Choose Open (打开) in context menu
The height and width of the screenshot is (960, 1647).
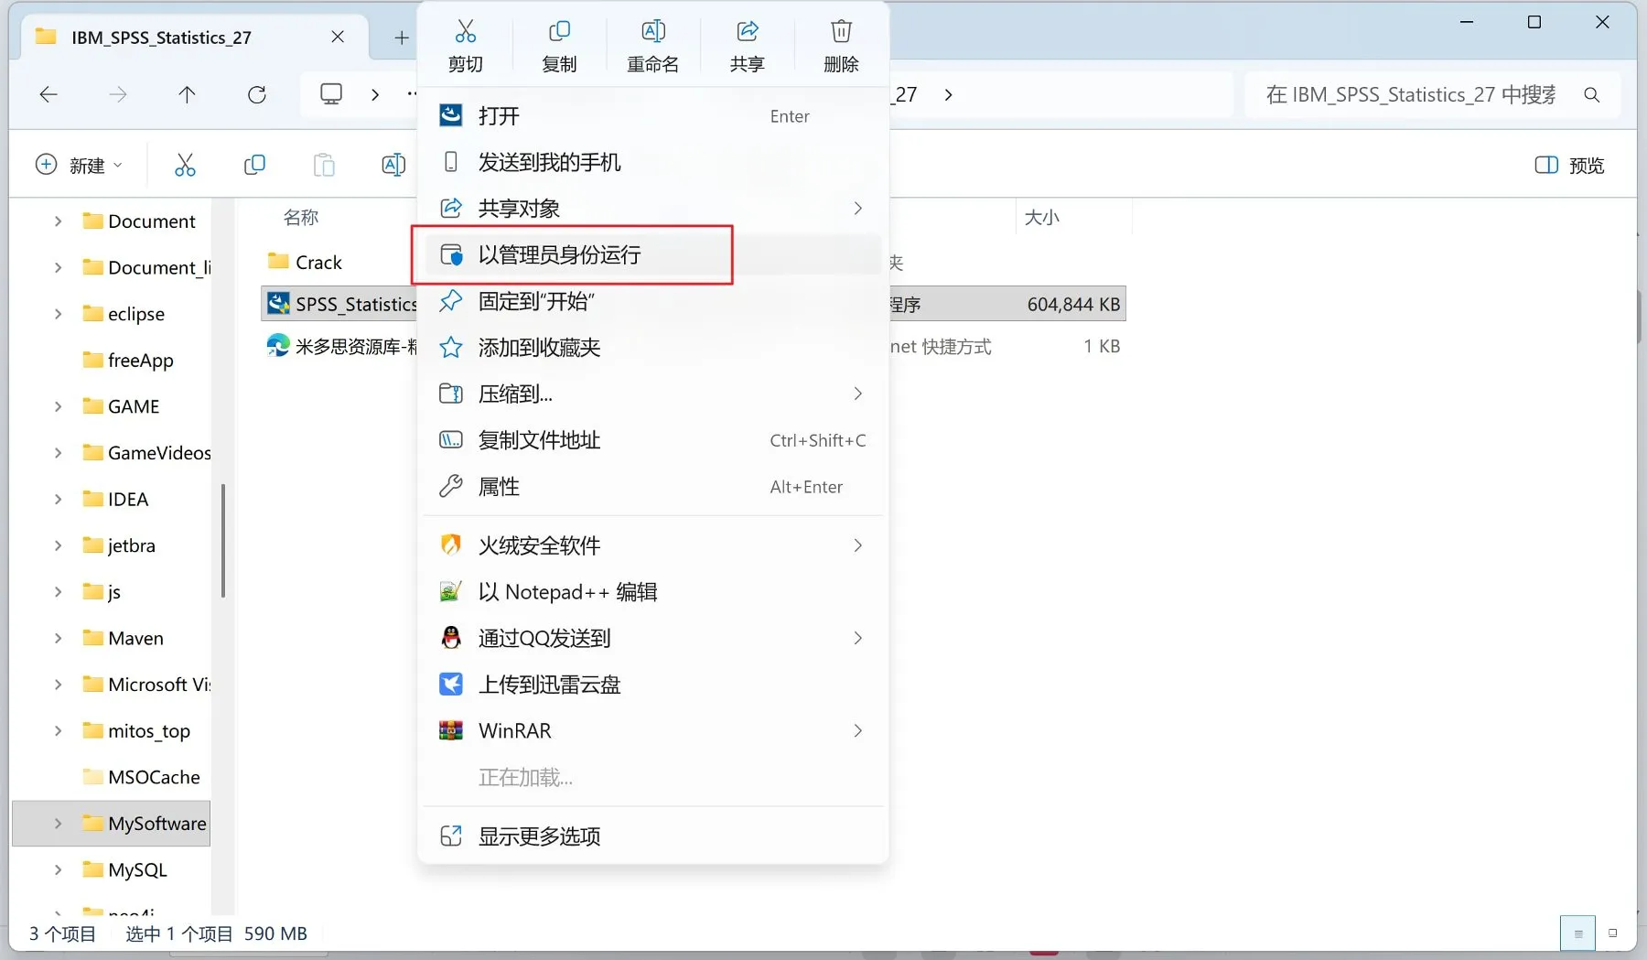652,116
